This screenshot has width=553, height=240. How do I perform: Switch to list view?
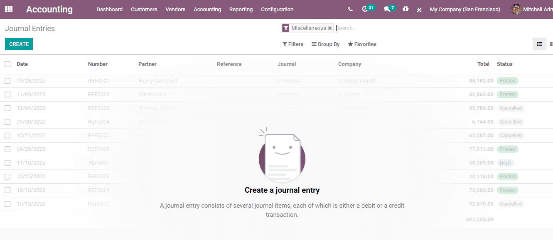(x=539, y=44)
